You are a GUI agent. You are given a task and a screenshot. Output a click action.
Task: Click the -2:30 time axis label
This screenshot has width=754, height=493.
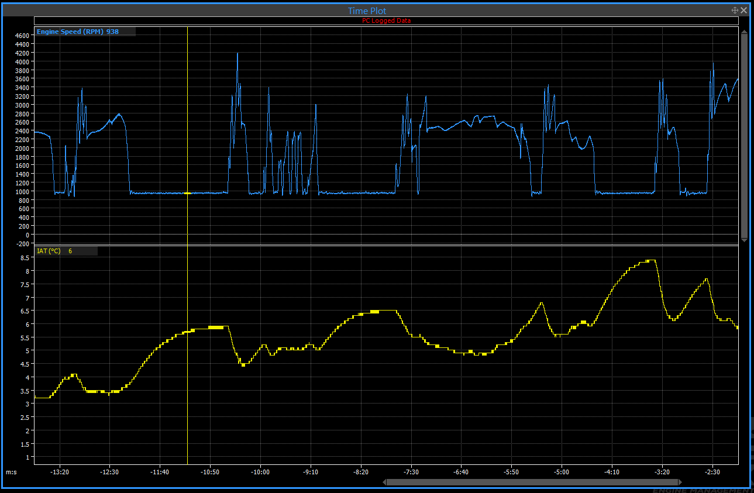tap(712, 471)
